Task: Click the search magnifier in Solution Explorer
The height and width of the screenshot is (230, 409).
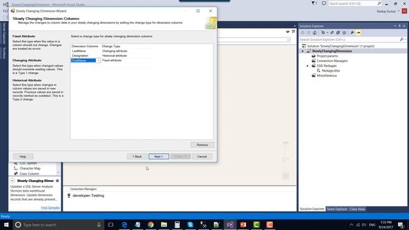Action: click(401, 40)
